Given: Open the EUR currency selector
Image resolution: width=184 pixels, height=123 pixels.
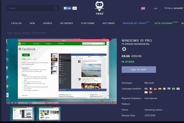Looking at the screenshot, I should click(x=155, y=9).
